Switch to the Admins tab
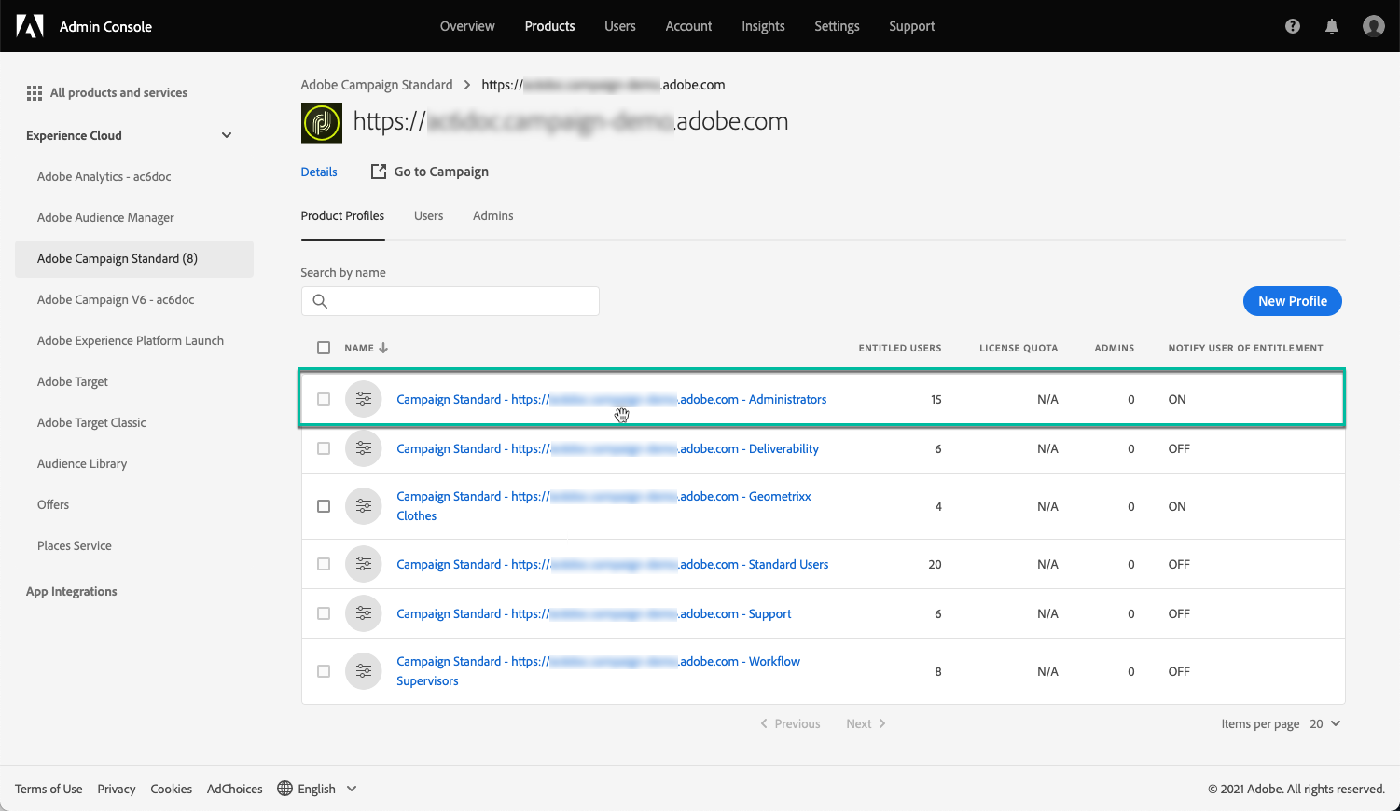This screenshot has width=1400, height=811. [x=493, y=216]
